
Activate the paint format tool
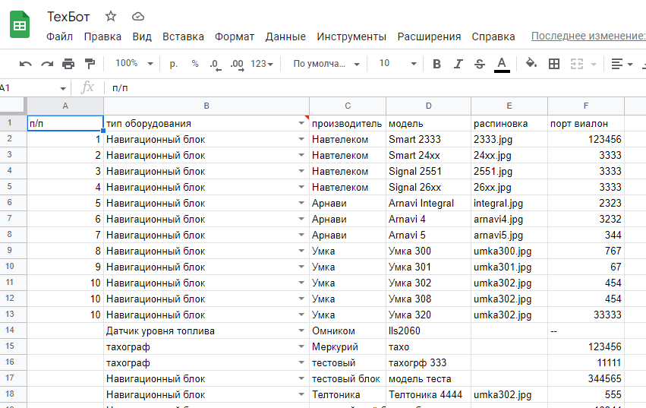pos(90,64)
